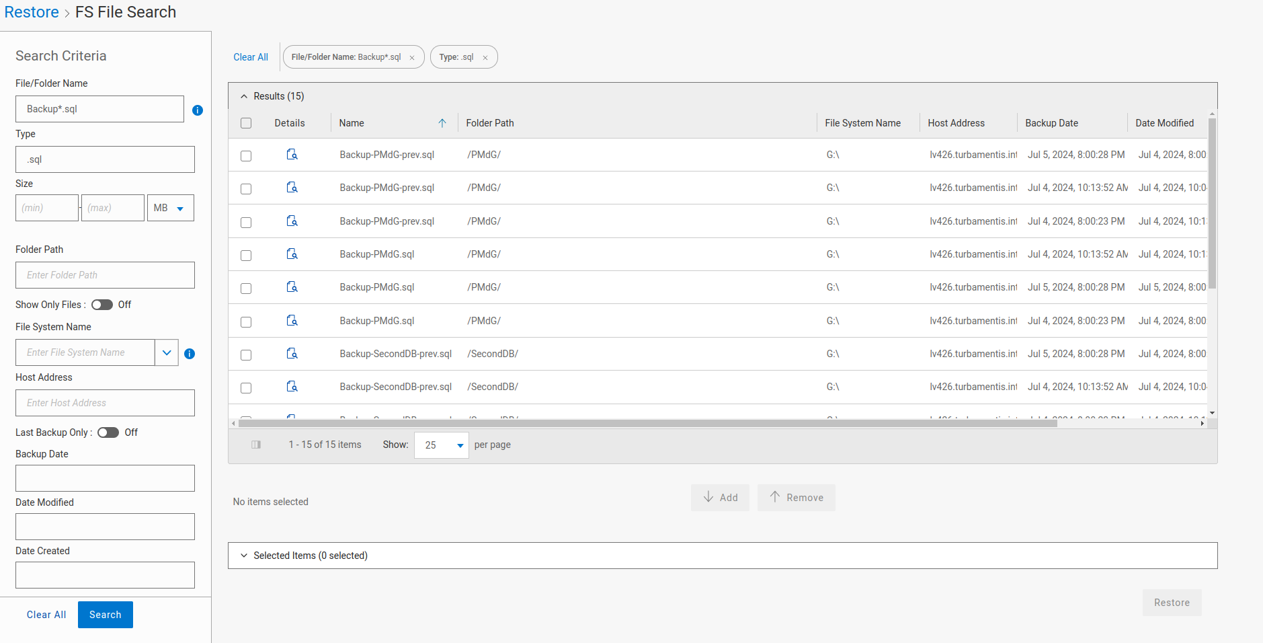Expand Selected Items (0 selected) section
The image size is (1263, 643).
click(244, 556)
